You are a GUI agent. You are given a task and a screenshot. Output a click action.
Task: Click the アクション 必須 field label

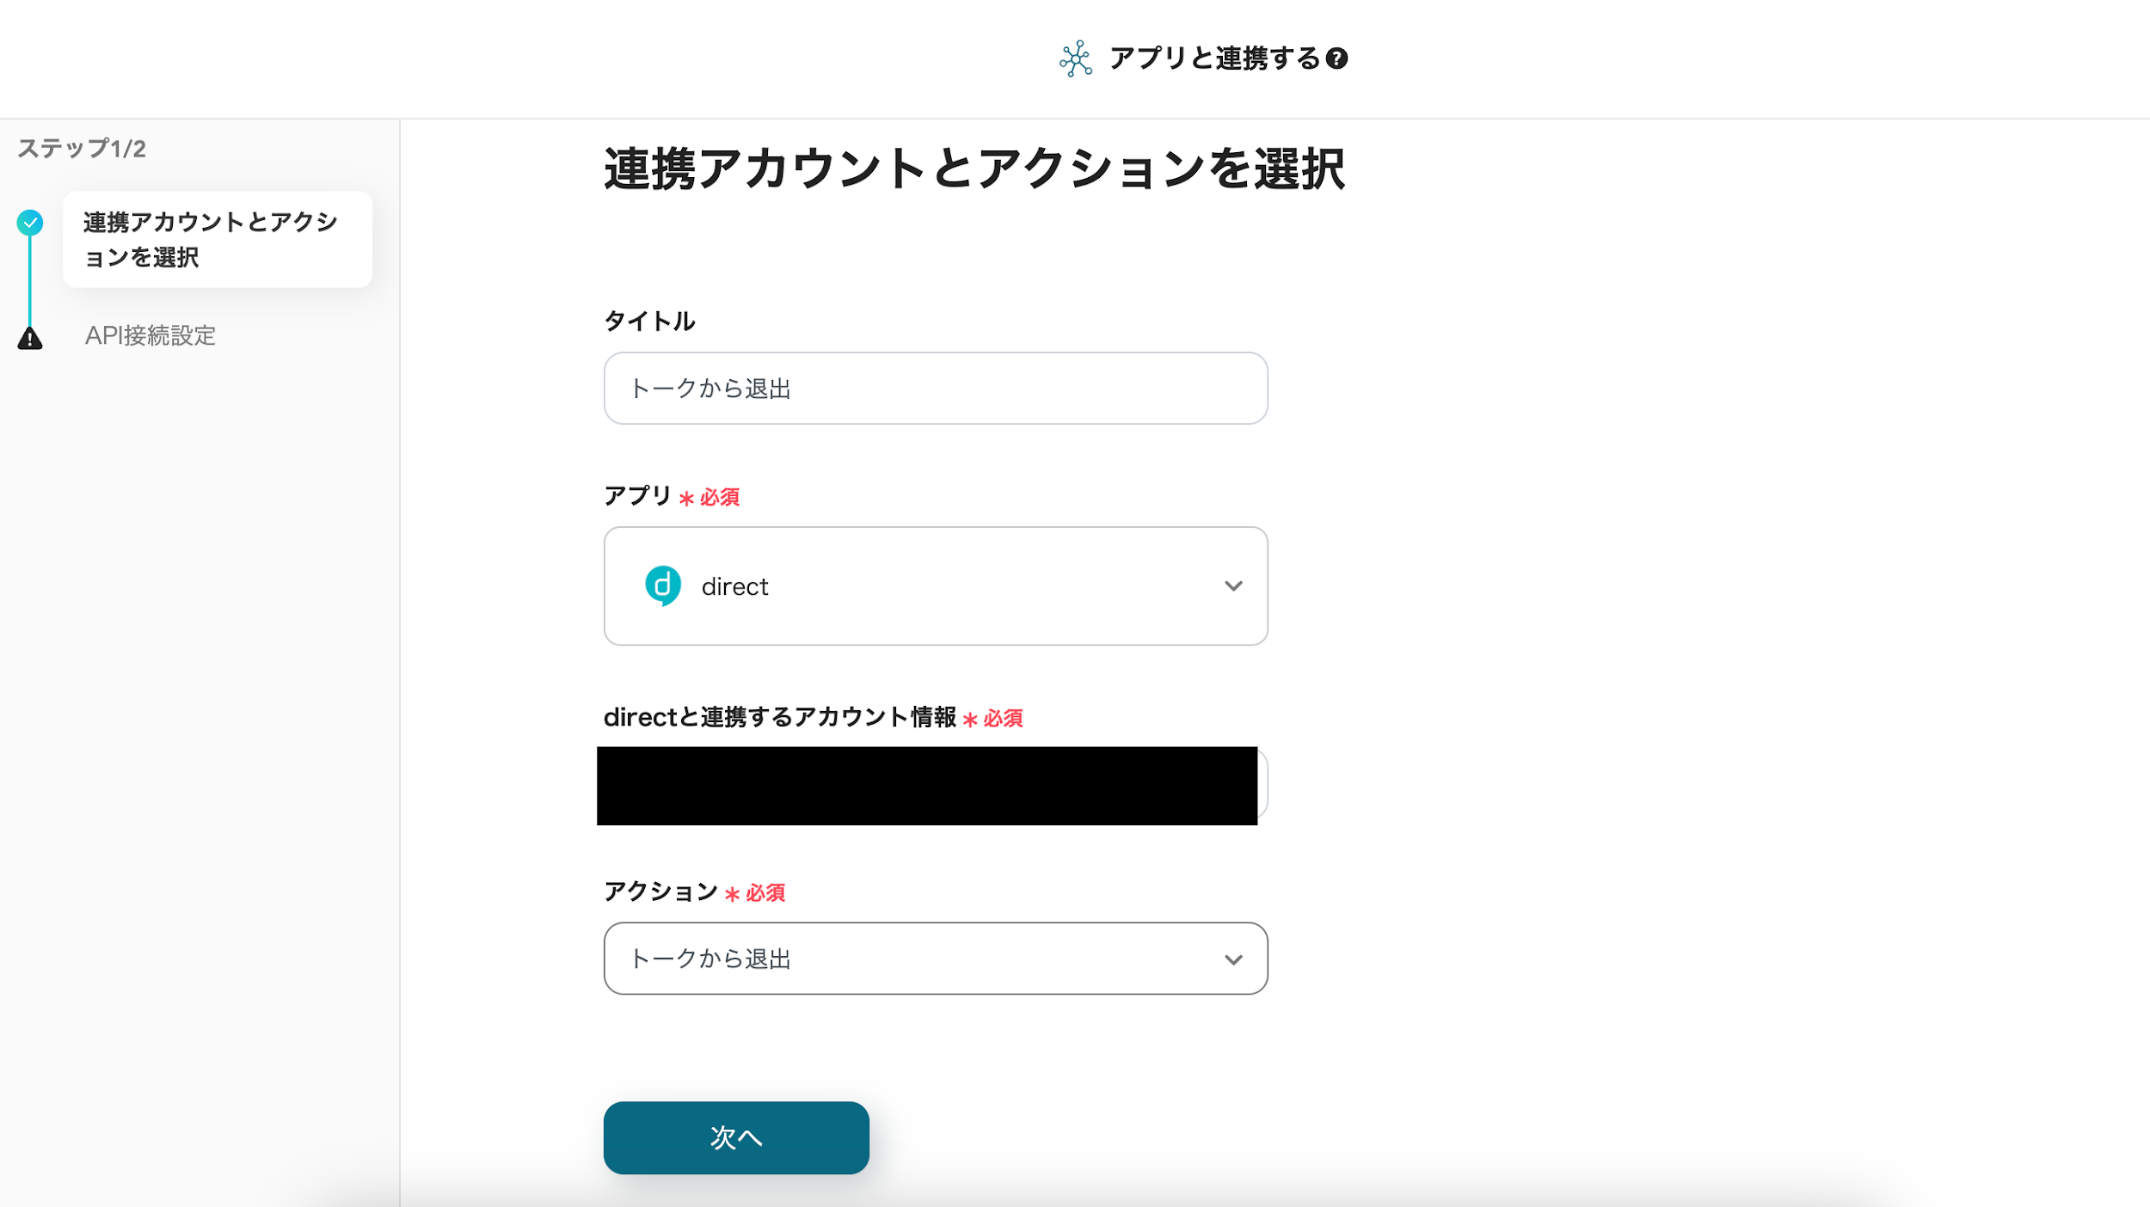click(695, 891)
